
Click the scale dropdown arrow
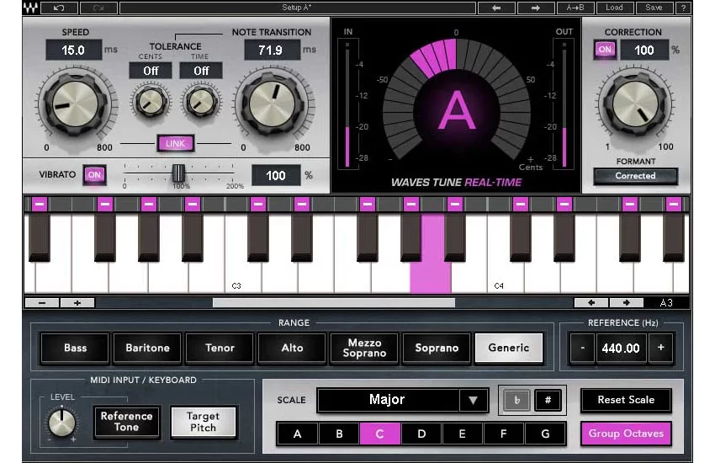474,401
